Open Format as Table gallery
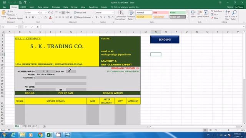The image size is (246, 138). 131,15
